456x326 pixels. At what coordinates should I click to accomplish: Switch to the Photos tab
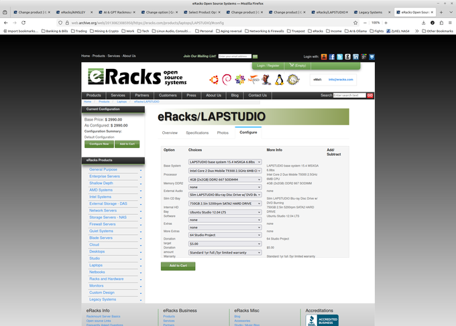pyautogui.click(x=223, y=133)
